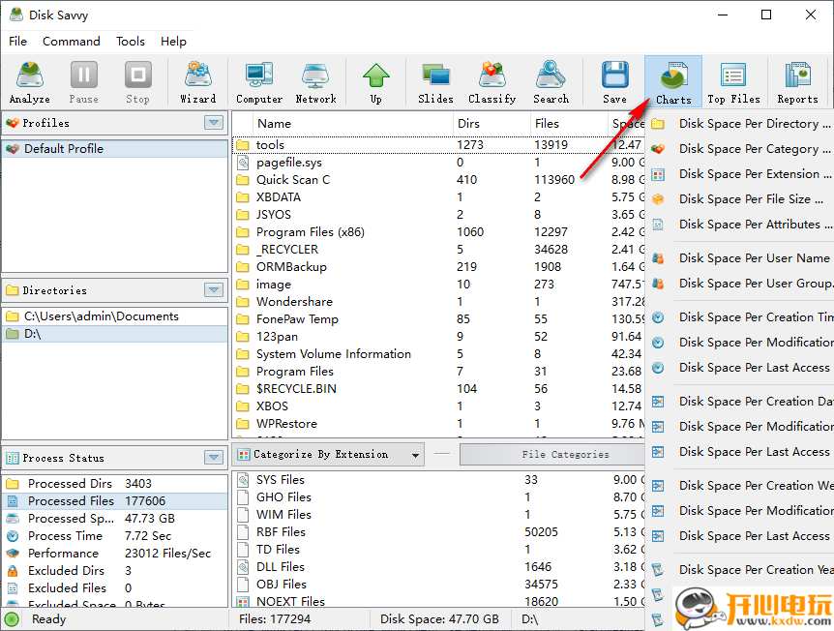
Task: Click the Computer toolbar icon
Action: [x=258, y=82]
